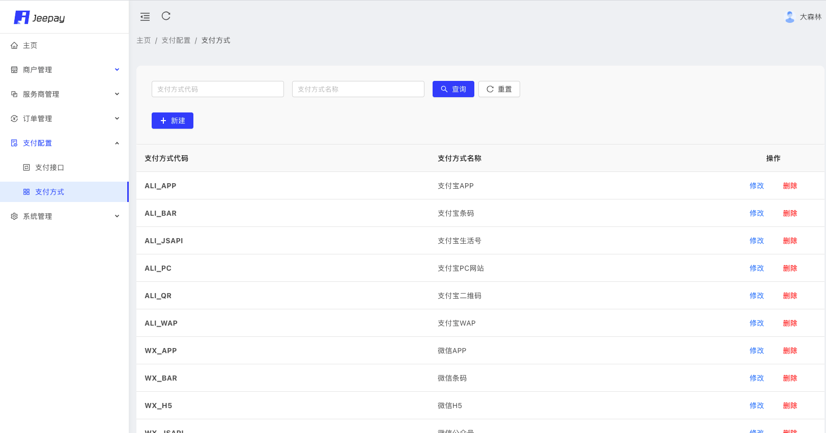This screenshot has width=826, height=433.
Task: Collapse the 支付配置 menu chevron
Action: (x=117, y=143)
